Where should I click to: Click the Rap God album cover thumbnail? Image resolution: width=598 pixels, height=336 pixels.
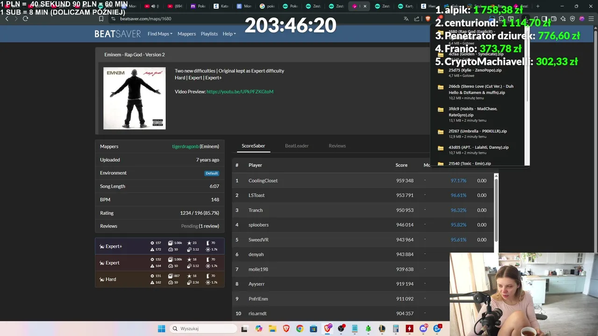(x=135, y=98)
